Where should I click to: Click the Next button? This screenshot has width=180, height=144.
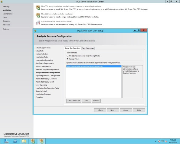[113, 110]
